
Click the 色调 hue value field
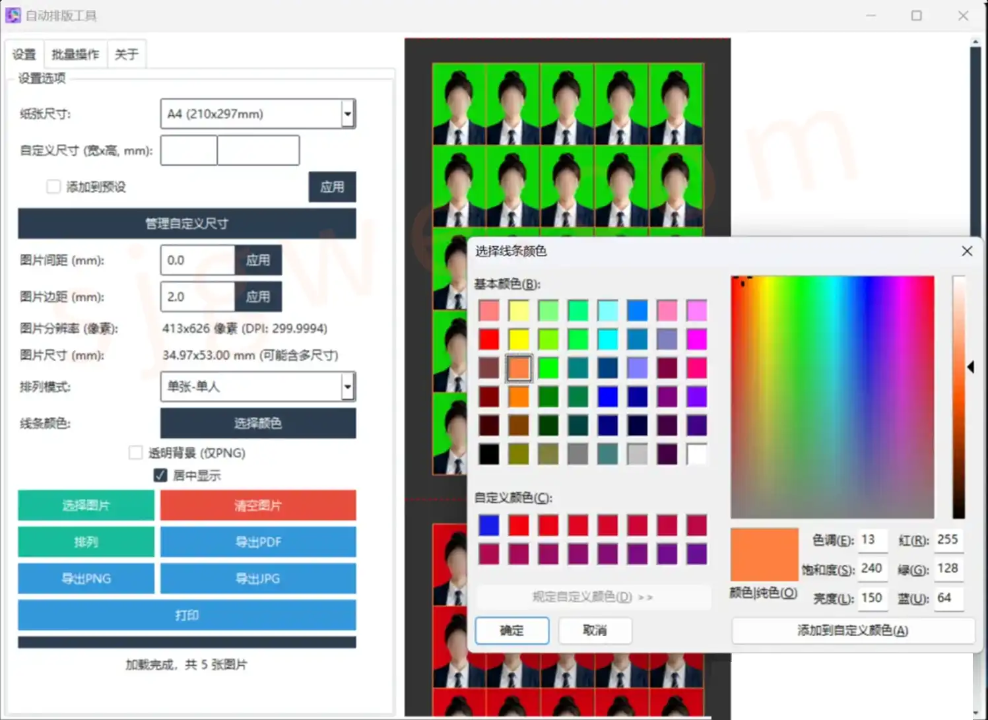click(873, 540)
